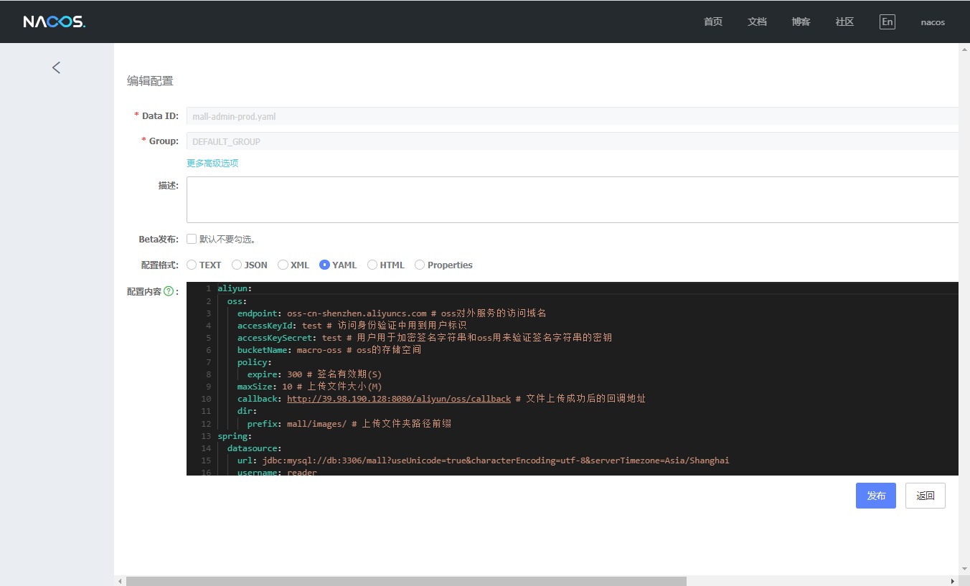Open the 博客 menu item

coord(801,22)
